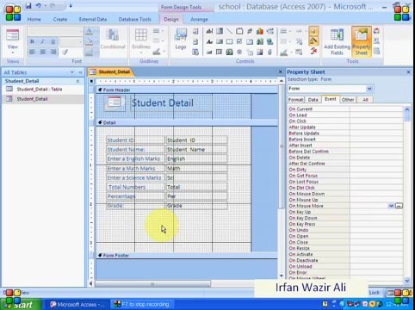The height and width of the screenshot is (310, 415).
Task: Click Add Existing Fields button
Action: [x=337, y=42]
